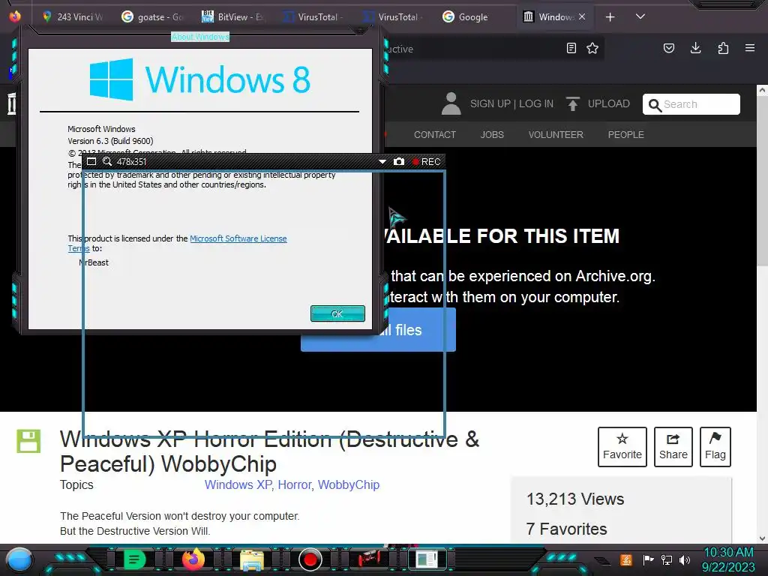The height and width of the screenshot is (576, 768).
Task: Click the UPLOAD text link
Action: 609,103
